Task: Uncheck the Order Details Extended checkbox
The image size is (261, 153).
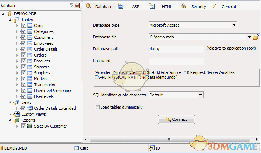Action: [x=23, y=108]
